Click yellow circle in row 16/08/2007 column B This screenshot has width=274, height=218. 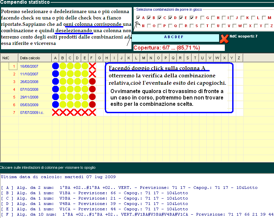click(63, 66)
